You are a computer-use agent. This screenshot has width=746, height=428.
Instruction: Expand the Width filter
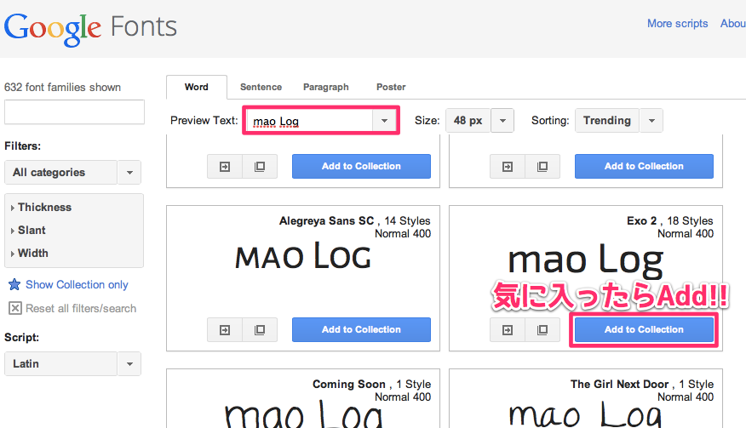point(30,253)
